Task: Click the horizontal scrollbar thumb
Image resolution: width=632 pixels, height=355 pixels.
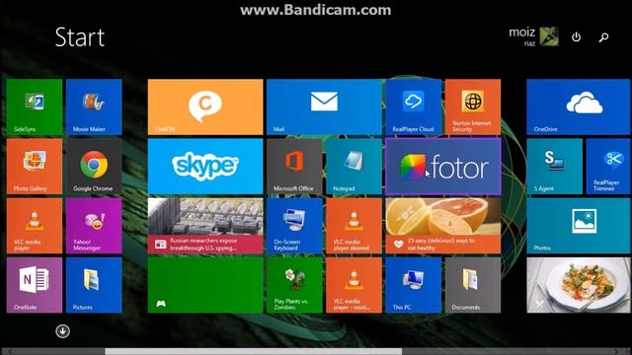Action: tap(254, 351)
